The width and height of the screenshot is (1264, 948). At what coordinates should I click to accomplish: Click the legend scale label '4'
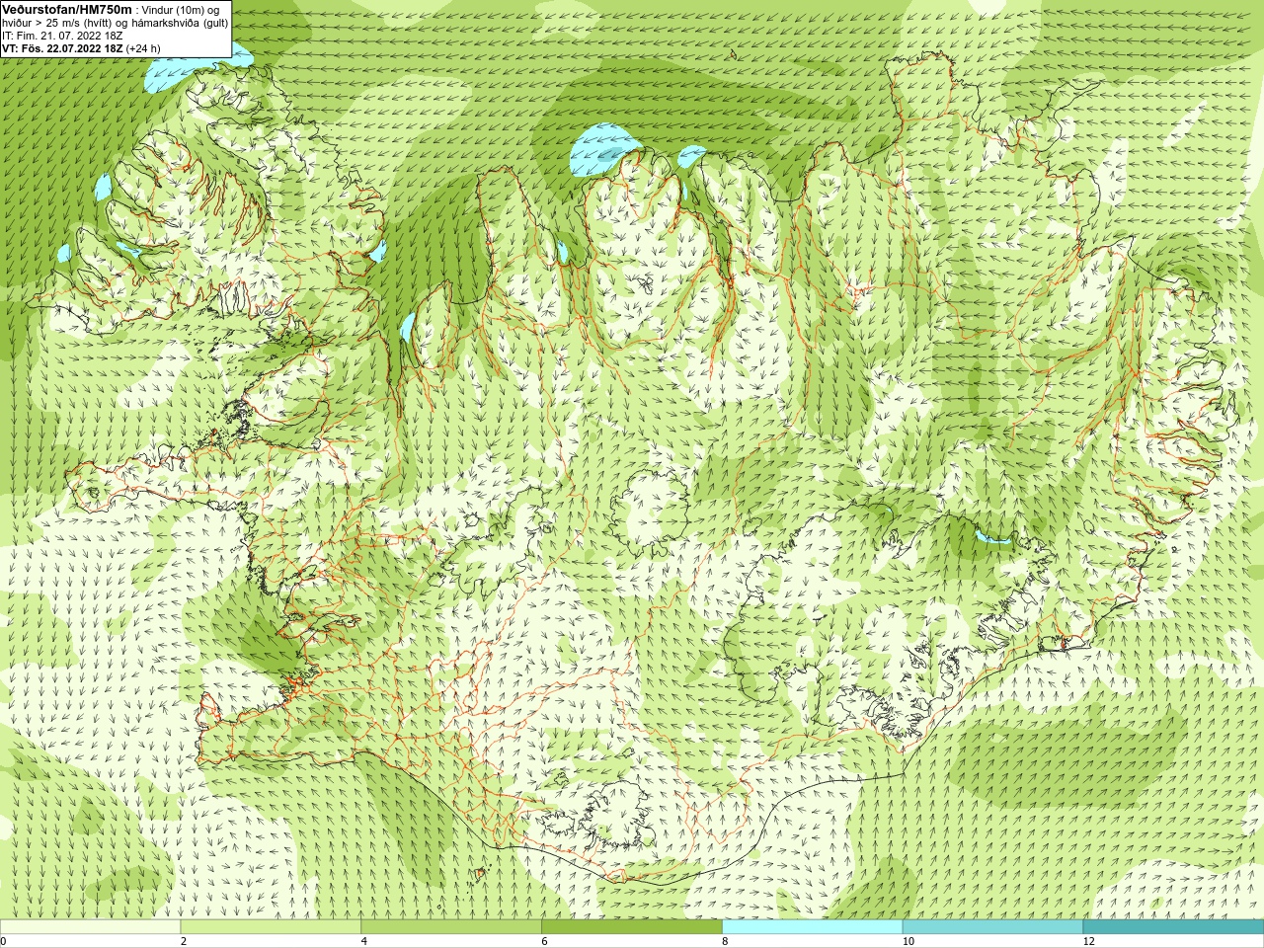364,941
